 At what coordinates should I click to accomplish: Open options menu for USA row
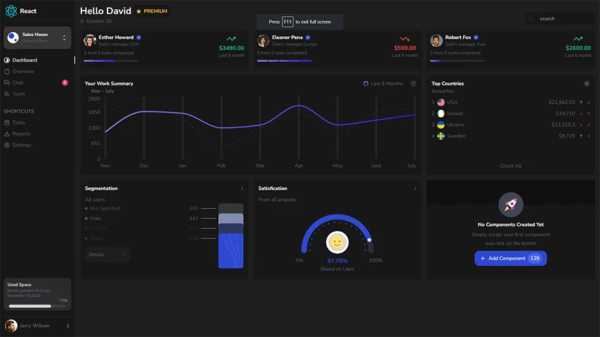(589, 102)
